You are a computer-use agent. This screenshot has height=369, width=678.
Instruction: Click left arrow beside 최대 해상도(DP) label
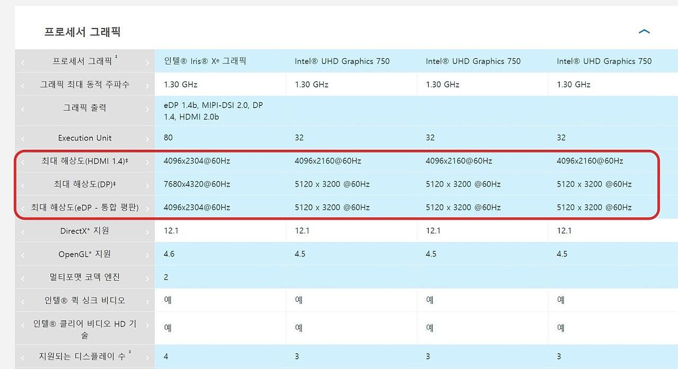(x=23, y=185)
